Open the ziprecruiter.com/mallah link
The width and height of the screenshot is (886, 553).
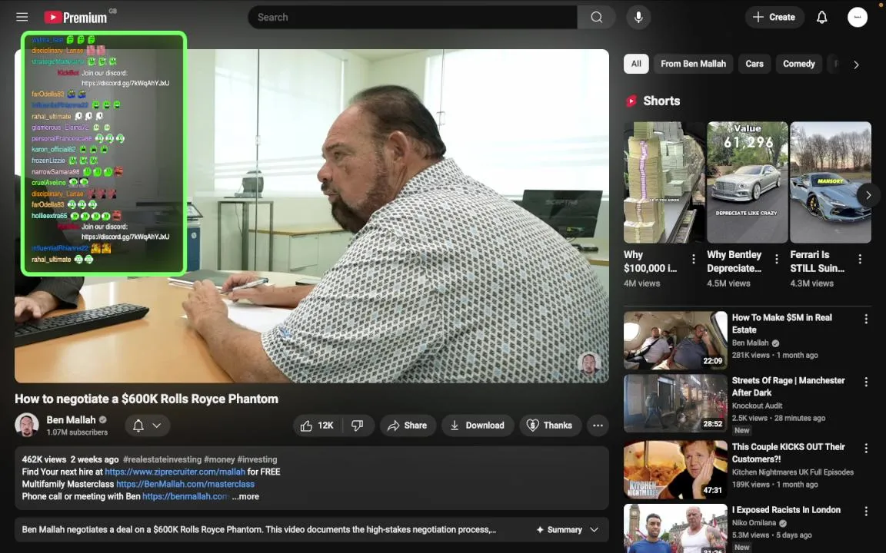175,472
